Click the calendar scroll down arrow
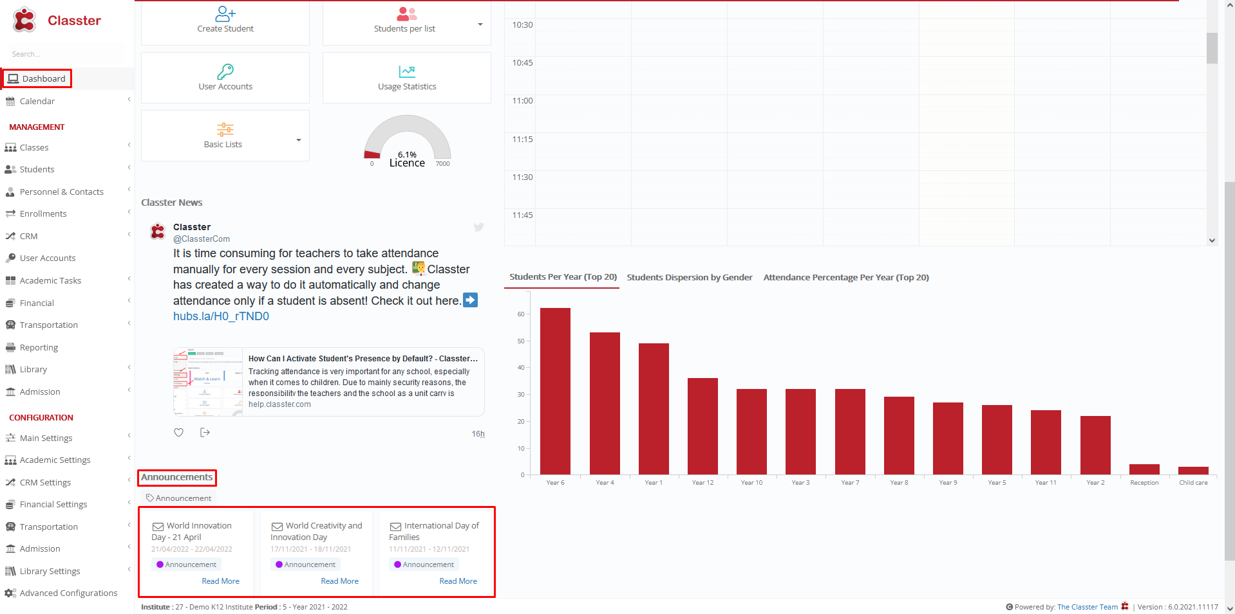Screen dimensions: 1235x614 tap(1212, 240)
